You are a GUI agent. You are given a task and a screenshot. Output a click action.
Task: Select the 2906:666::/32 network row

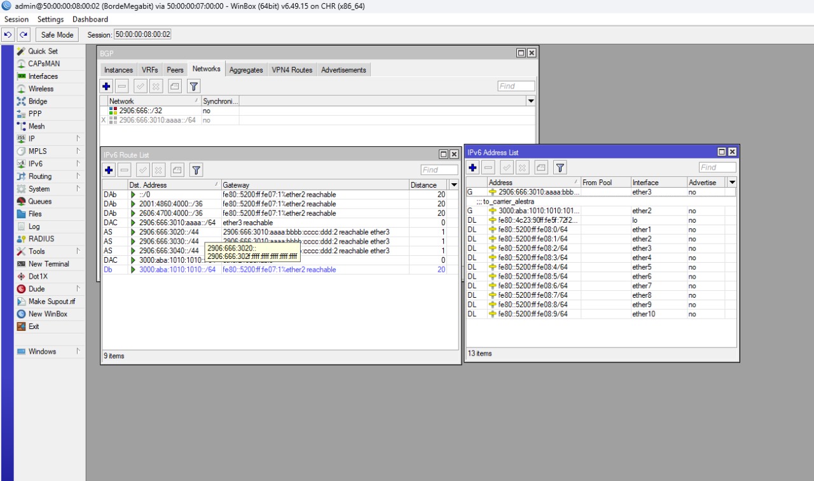[x=141, y=111]
